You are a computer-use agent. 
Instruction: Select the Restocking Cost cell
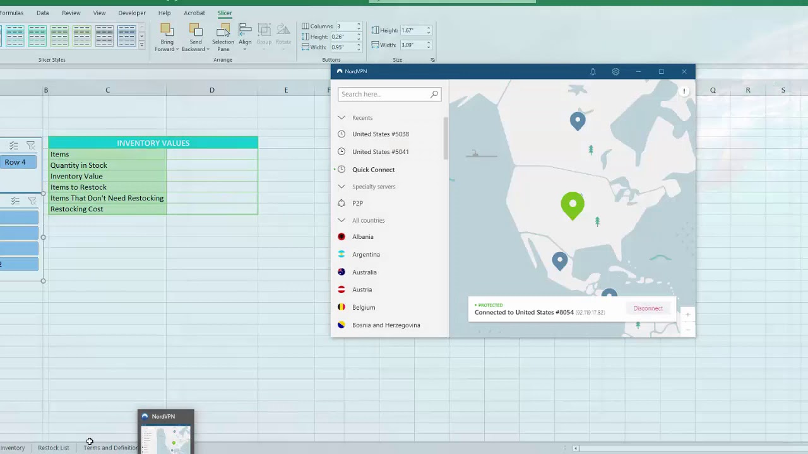[107, 209]
